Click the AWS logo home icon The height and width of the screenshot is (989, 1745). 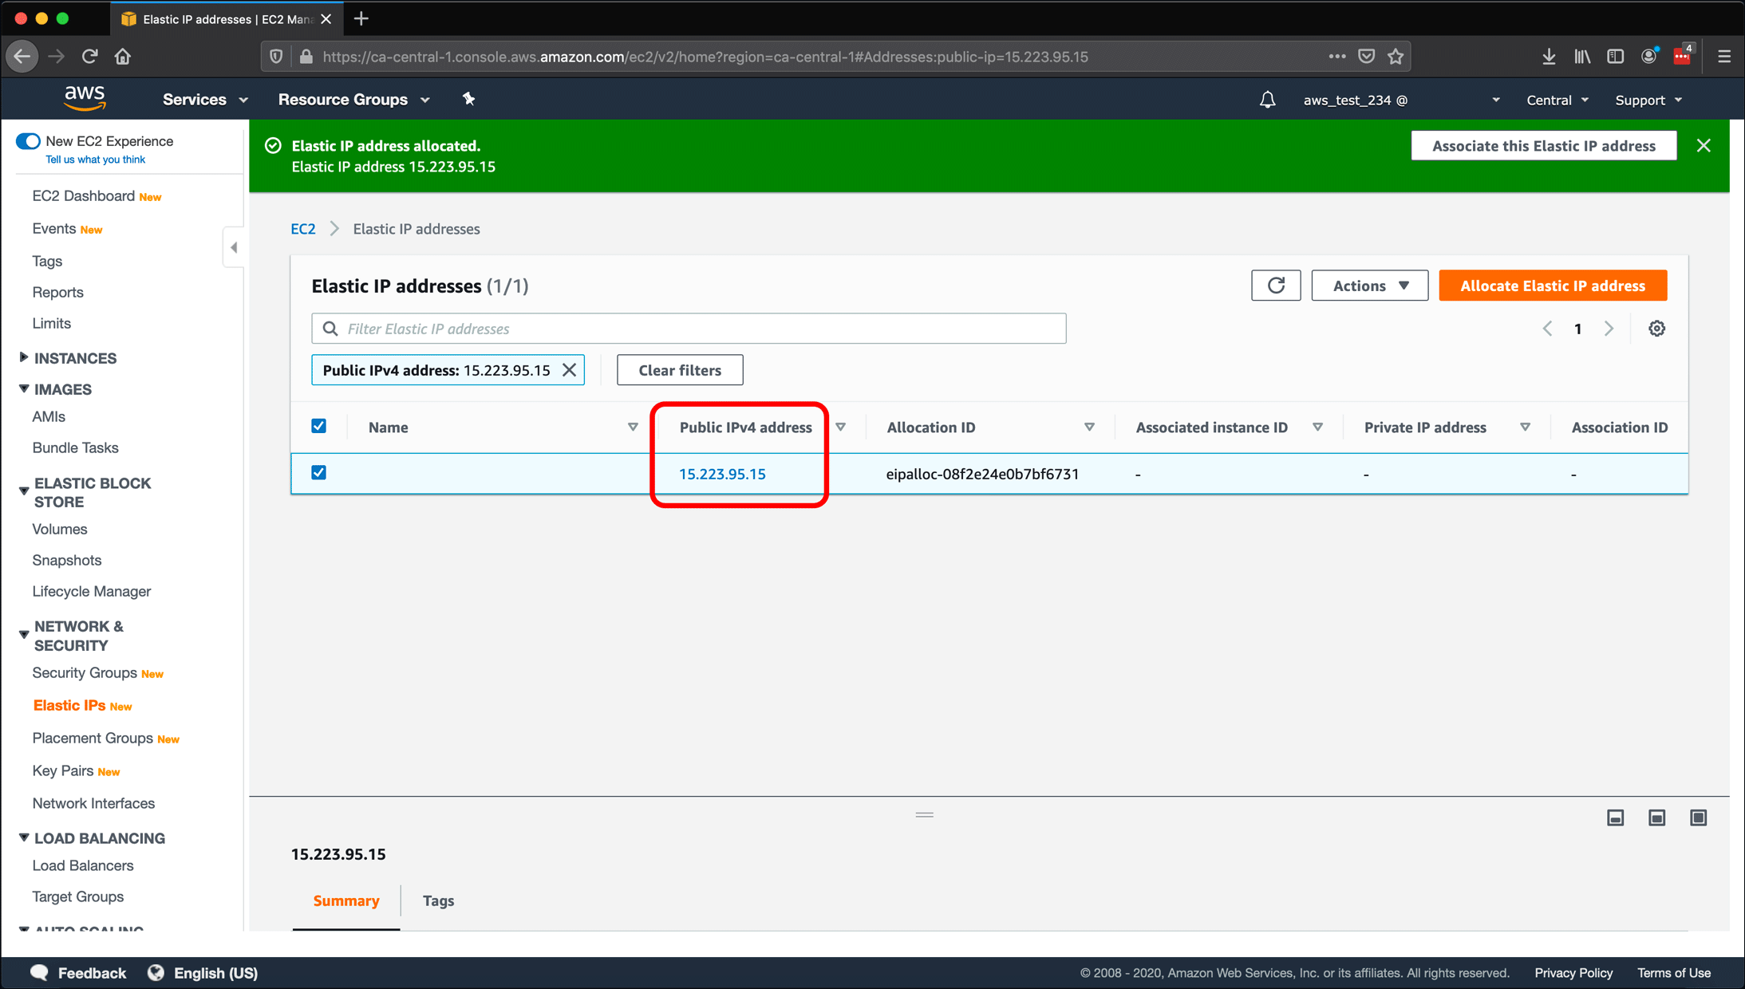(85, 98)
